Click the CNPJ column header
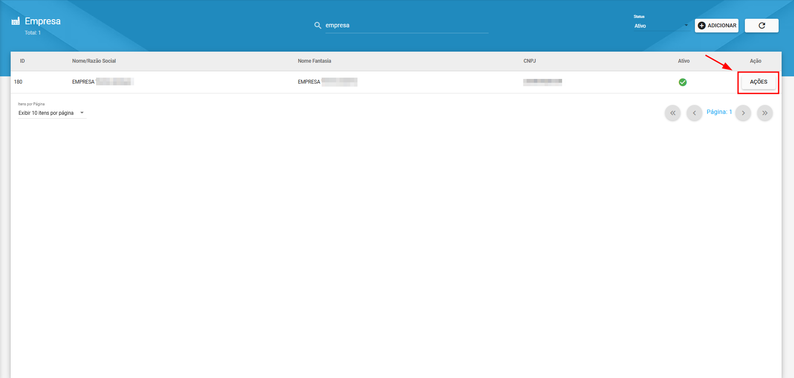 [x=530, y=61]
